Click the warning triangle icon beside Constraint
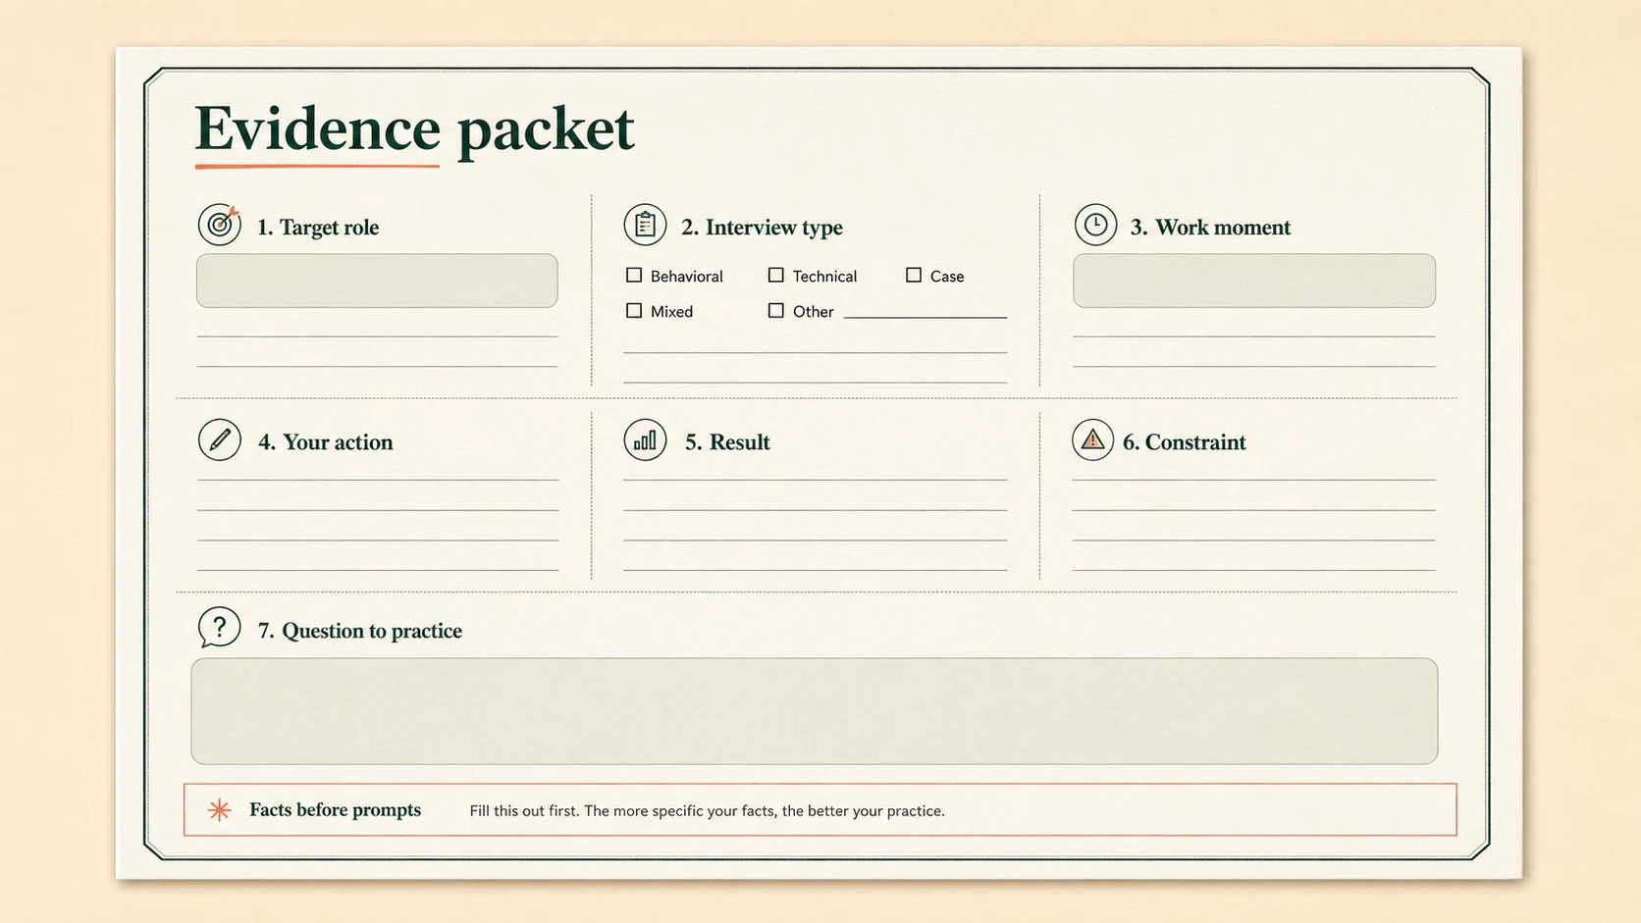The image size is (1641, 923). coord(1092,439)
